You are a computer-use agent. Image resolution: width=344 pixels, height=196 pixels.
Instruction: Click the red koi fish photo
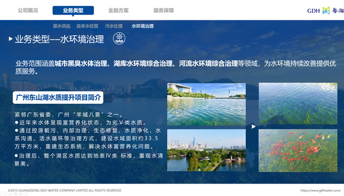tap(298, 150)
